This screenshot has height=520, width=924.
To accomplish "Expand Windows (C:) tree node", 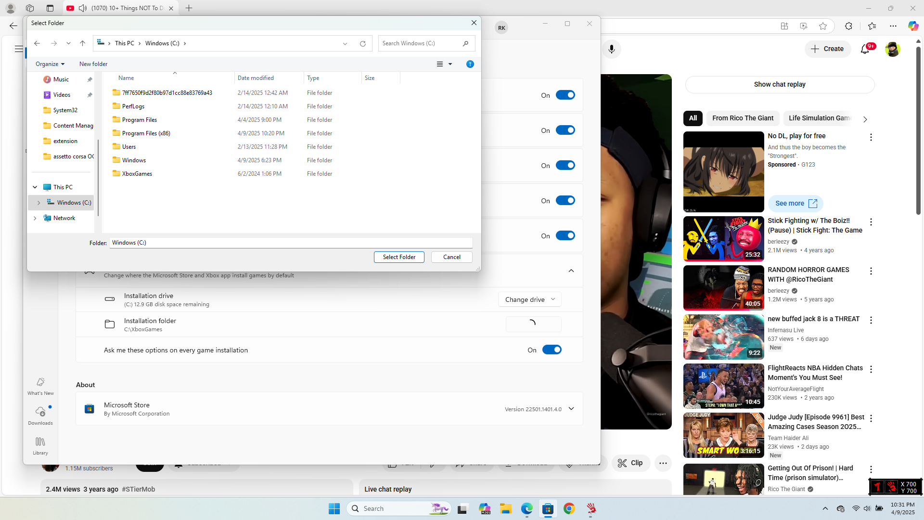I will [x=39, y=203].
